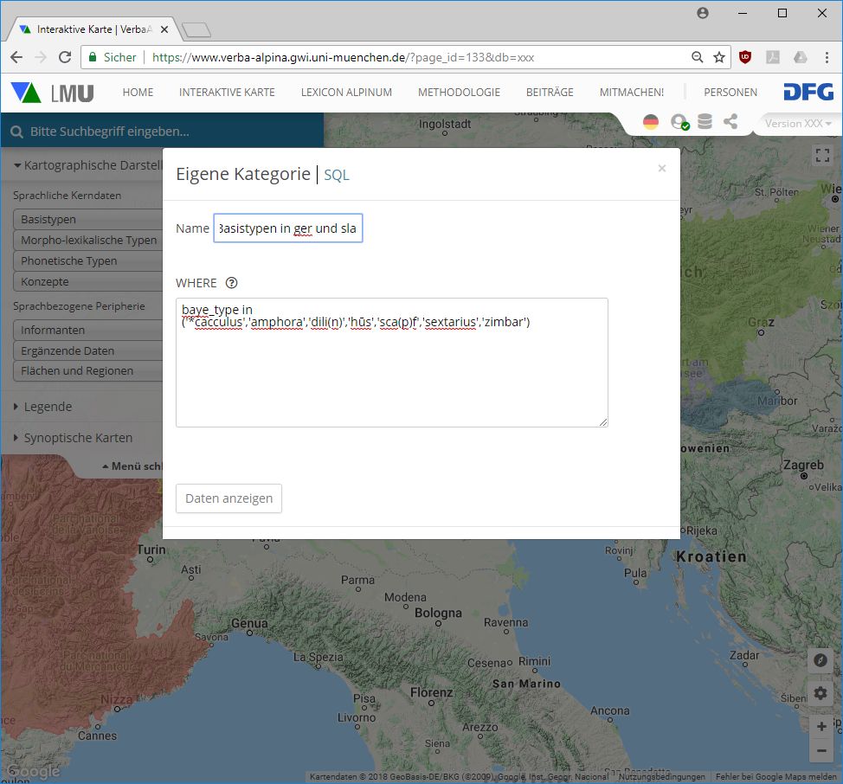Image resolution: width=843 pixels, height=784 pixels.
Task: Open the SQL link in dialog header
Action: click(x=337, y=175)
